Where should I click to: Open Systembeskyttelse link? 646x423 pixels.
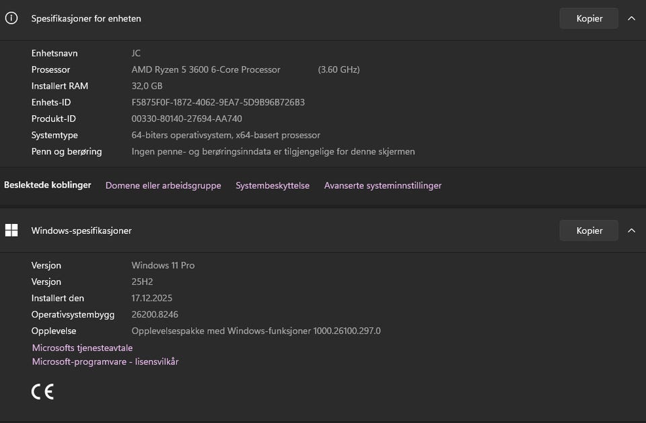tap(273, 186)
